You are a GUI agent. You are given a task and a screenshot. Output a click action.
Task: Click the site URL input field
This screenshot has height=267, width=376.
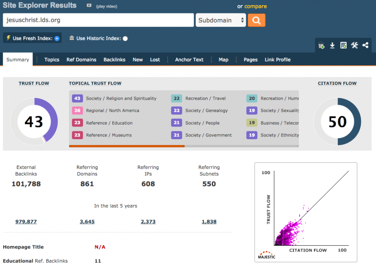98,20
